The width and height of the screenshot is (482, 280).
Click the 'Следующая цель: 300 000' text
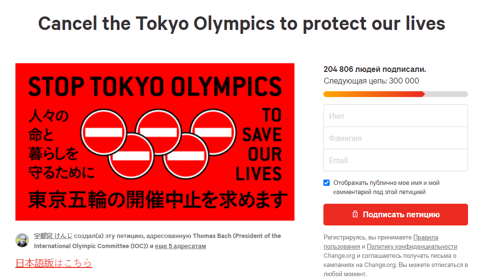pos(371,81)
